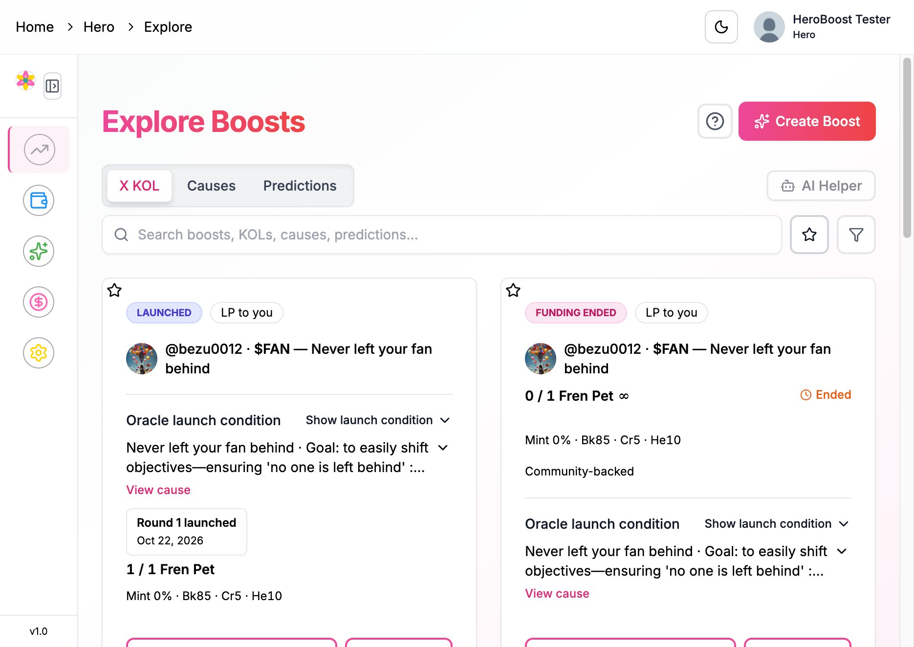The image size is (914, 647).
Task: Click LP to you chip in LAUNCHED card
Action: 247,313
